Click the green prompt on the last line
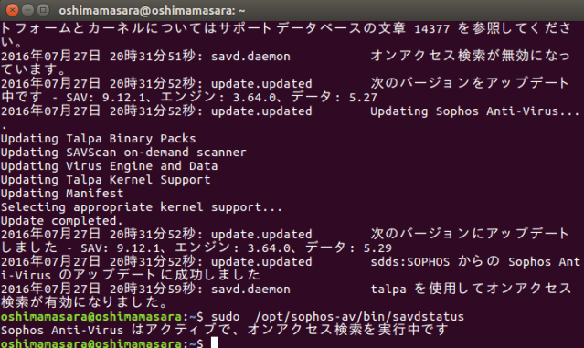The height and width of the screenshot is (348, 584). pos(102,343)
